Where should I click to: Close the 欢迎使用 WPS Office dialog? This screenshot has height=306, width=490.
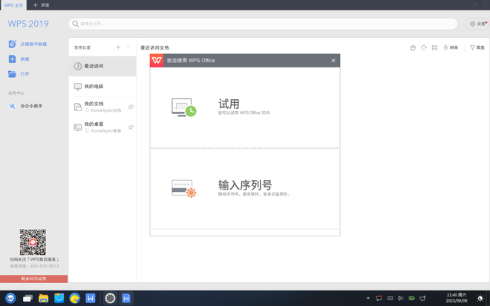(333, 61)
